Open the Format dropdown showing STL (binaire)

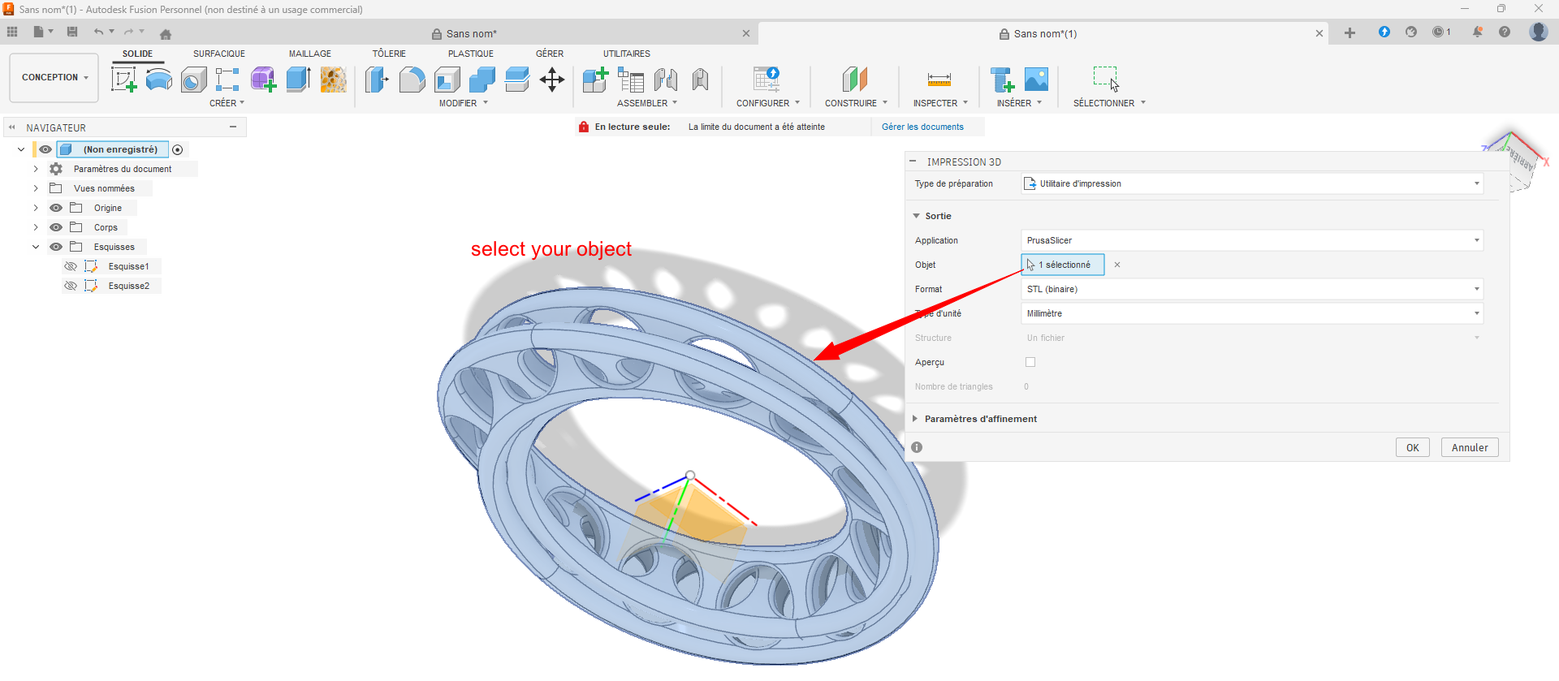pos(1252,289)
